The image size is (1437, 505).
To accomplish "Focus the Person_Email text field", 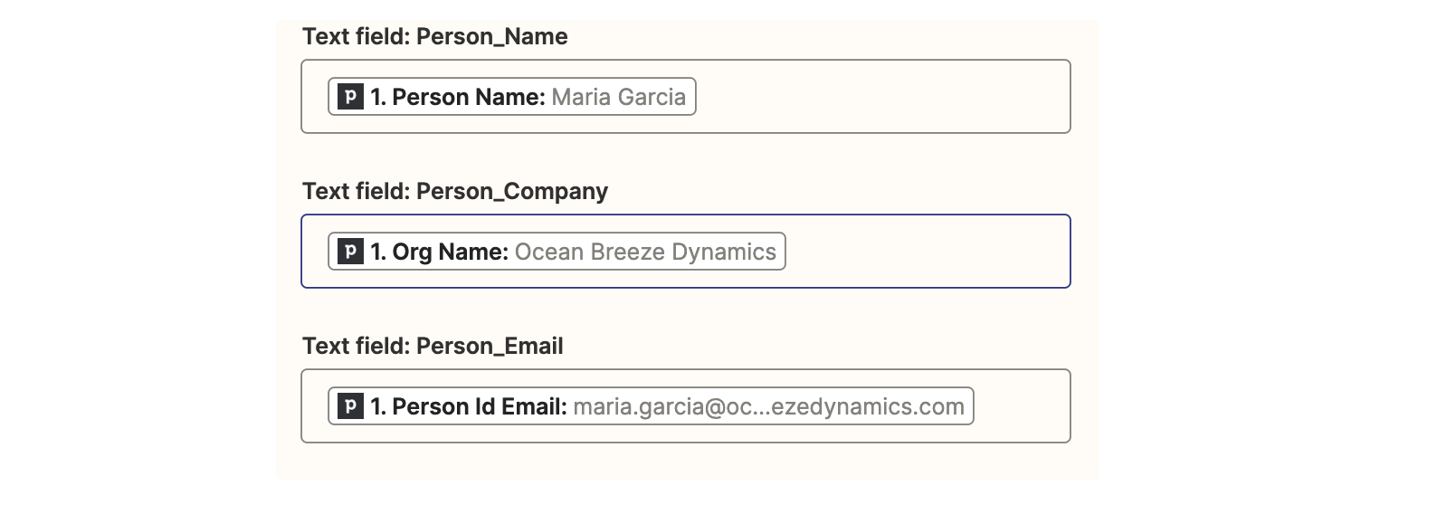I will 1021,406.
